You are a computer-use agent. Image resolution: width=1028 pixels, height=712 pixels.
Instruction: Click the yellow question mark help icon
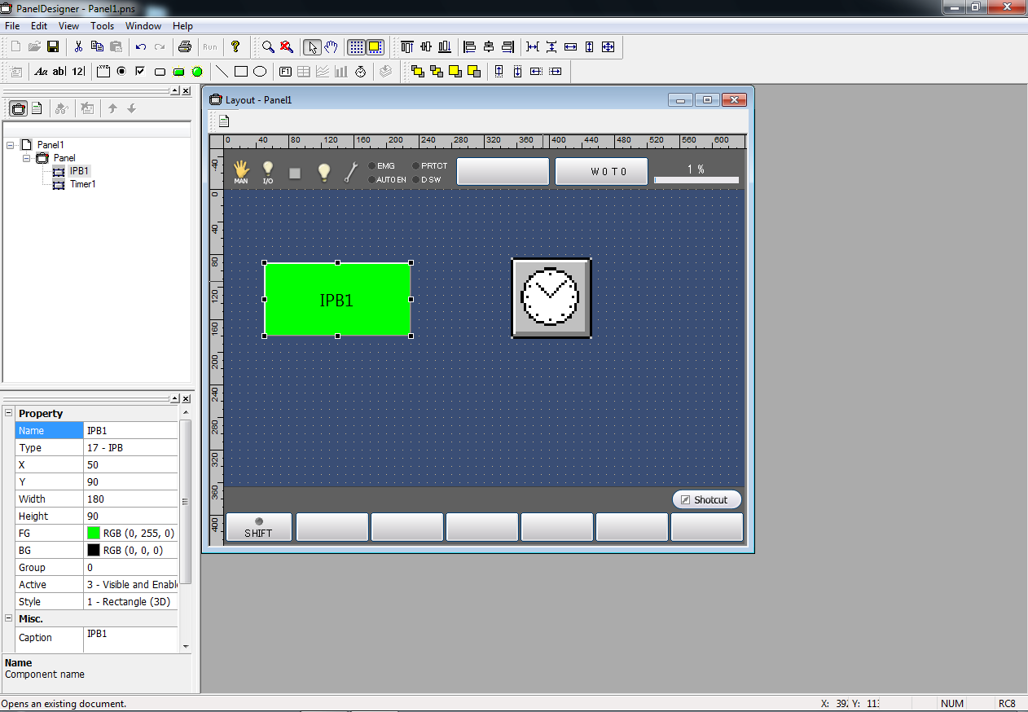click(235, 47)
